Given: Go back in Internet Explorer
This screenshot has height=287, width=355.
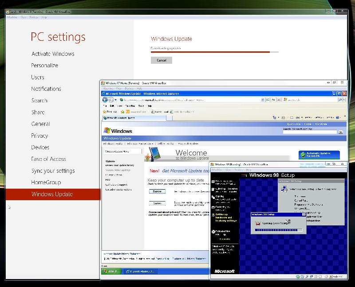Looking at the screenshot, I should (105, 100).
